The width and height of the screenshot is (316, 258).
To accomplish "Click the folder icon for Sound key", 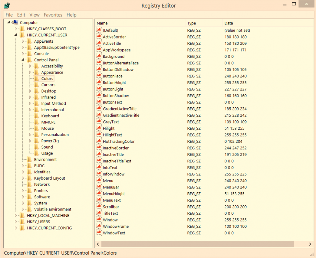I will [36, 147].
